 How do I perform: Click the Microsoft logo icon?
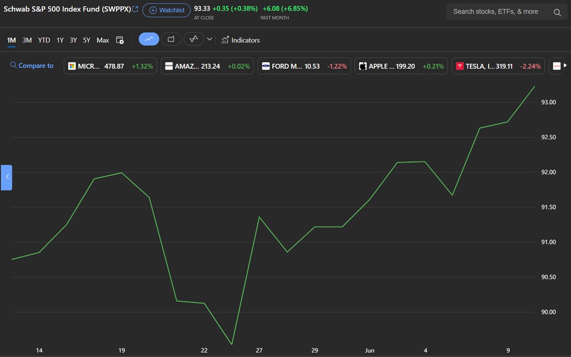(x=72, y=66)
